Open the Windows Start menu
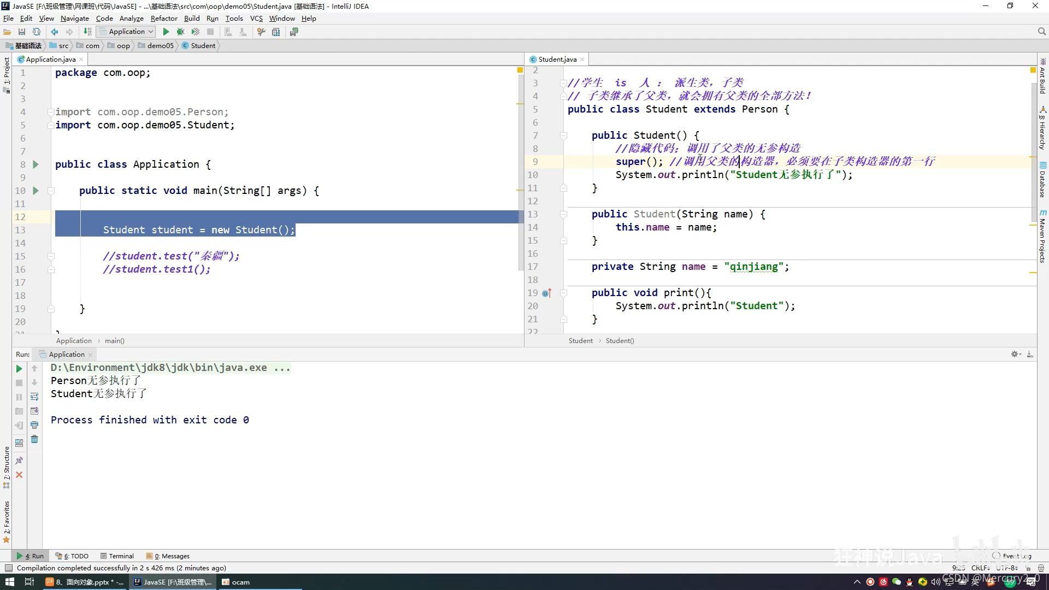 [10, 582]
